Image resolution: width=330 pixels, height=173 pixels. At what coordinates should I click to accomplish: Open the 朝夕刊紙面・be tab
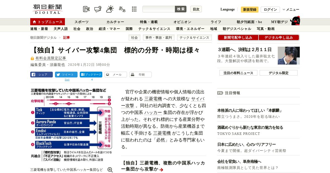point(249,22)
